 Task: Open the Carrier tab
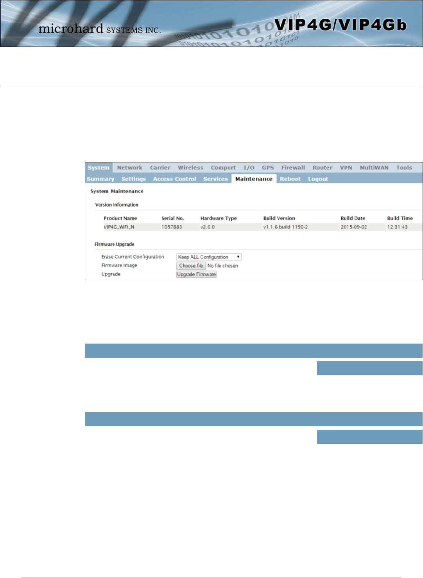click(160, 168)
